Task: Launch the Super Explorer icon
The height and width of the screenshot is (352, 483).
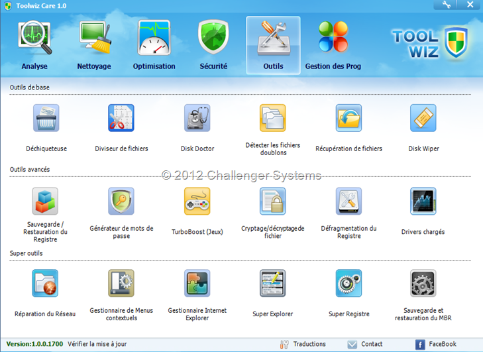Action: pyautogui.click(x=272, y=283)
